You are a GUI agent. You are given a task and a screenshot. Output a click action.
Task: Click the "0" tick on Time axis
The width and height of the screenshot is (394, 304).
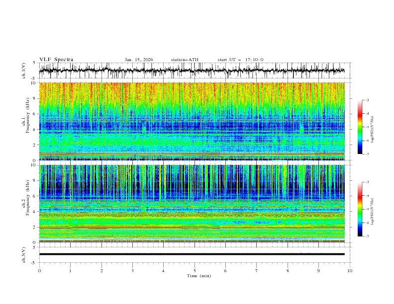(39, 271)
